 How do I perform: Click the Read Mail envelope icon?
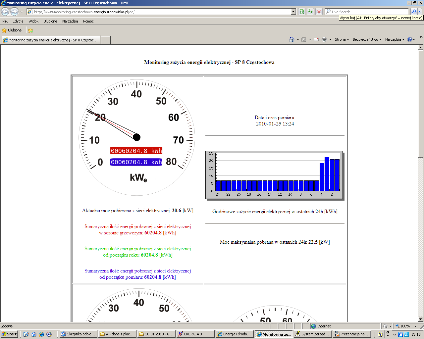tap(316, 39)
